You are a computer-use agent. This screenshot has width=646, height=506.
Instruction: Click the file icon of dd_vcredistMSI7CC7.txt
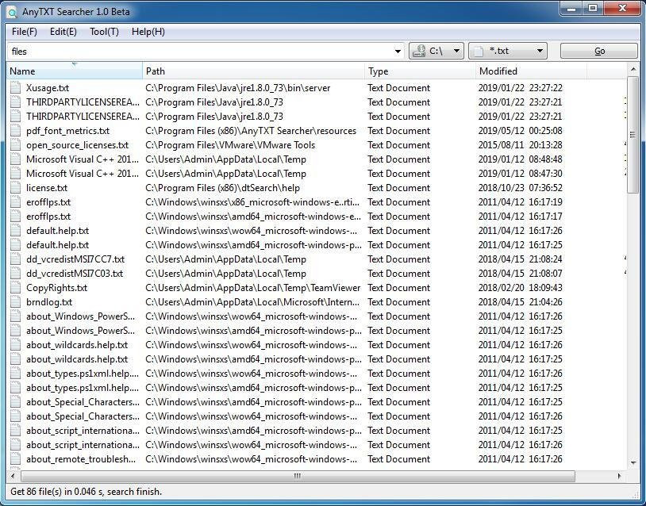tap(15, 259)
